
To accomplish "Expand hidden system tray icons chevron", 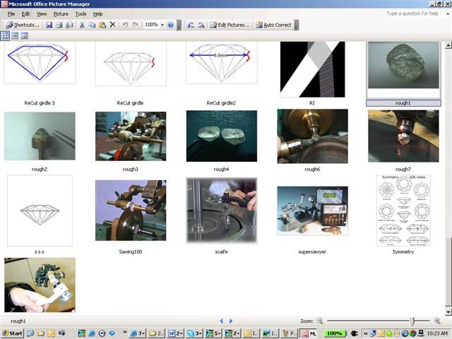I will point(366,333).
